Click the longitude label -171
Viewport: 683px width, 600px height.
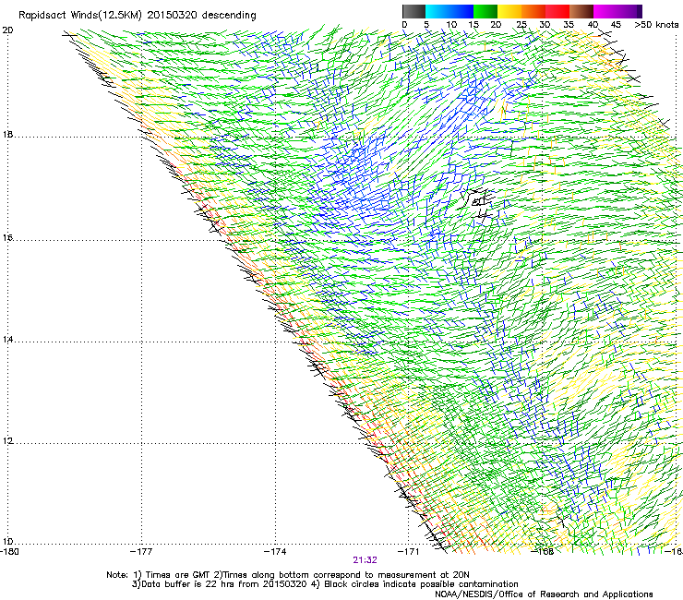click(x=409, y=552)
